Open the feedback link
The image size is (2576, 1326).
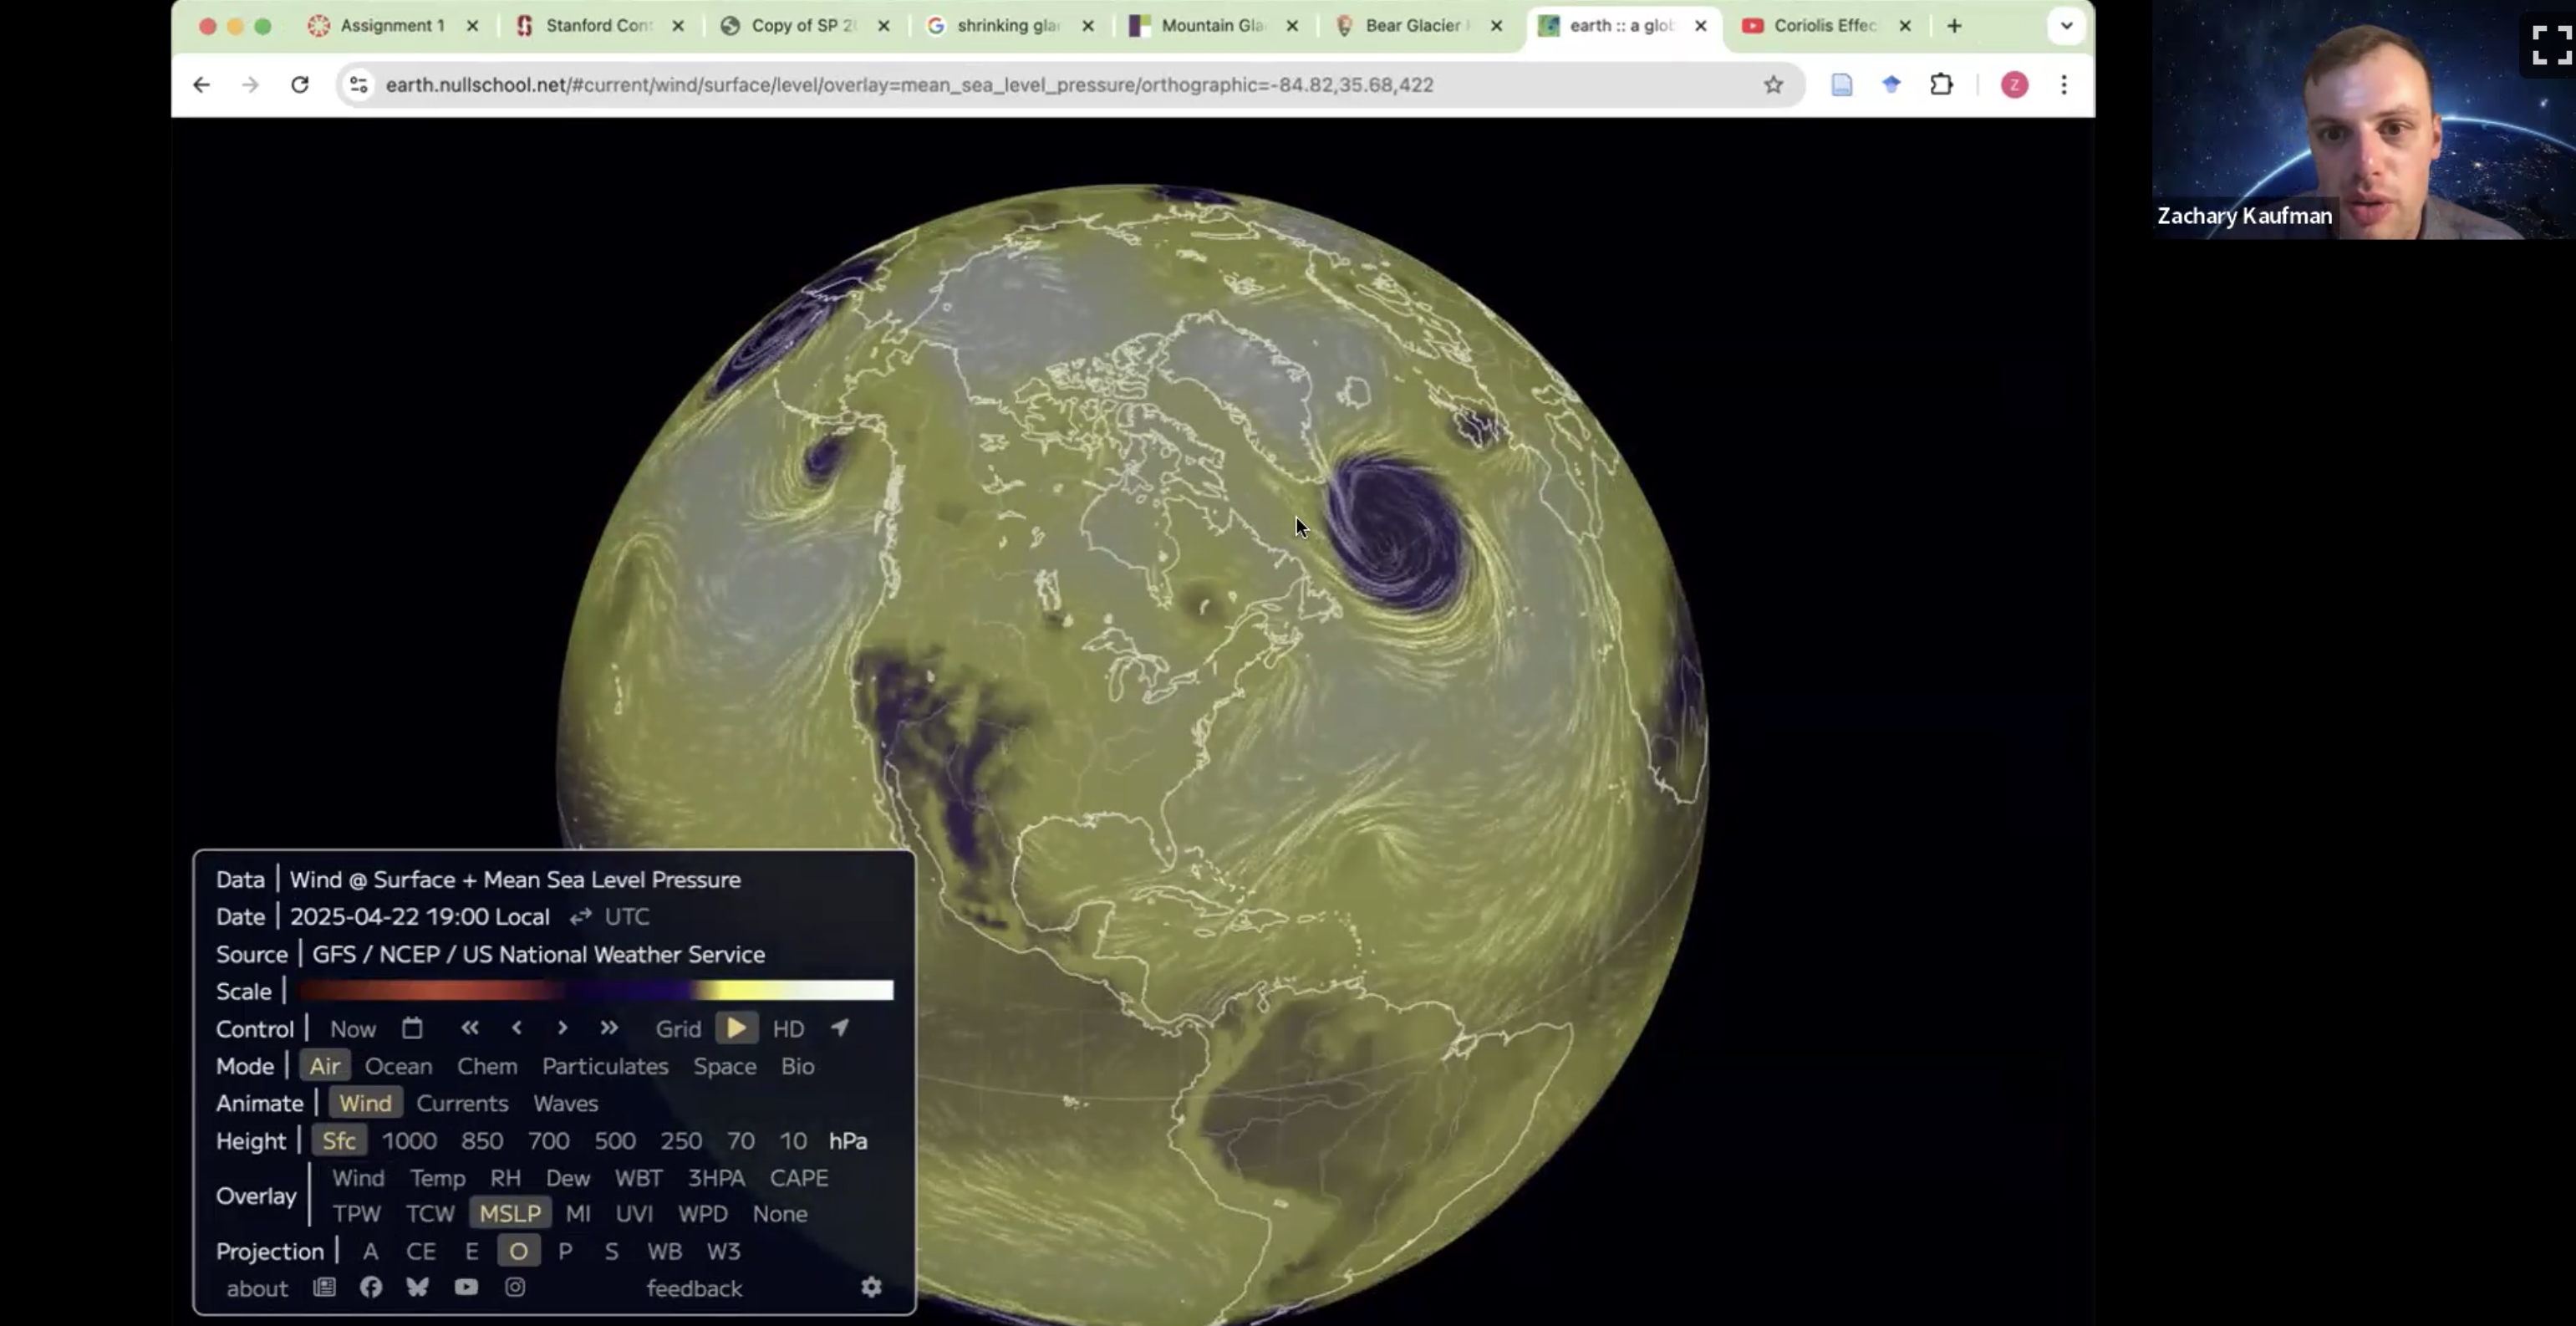tap(694, 1288)
